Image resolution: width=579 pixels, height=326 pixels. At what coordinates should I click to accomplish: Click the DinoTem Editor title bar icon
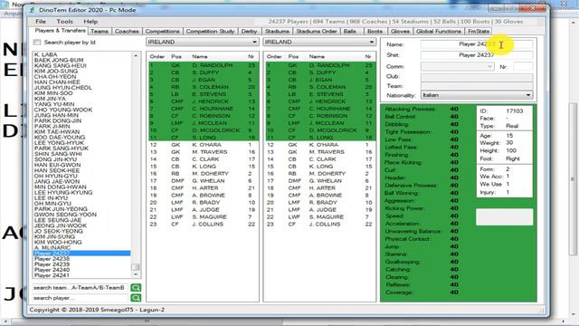point(33,10)
